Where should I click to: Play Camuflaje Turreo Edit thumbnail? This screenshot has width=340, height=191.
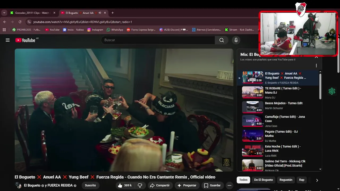coord(253,121)
